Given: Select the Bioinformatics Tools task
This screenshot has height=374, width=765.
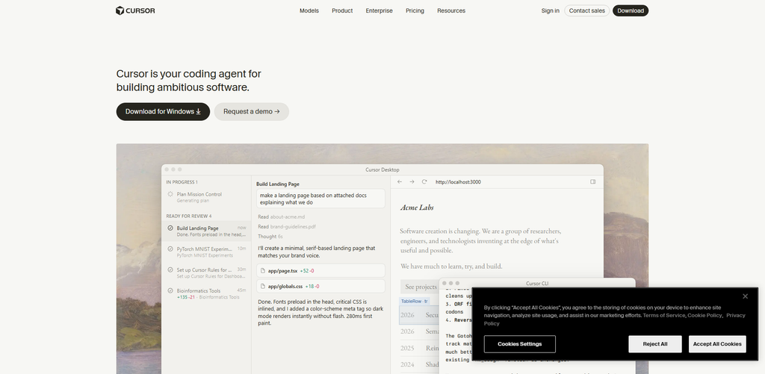Looking at the screenshot, I should pos(206,293).
